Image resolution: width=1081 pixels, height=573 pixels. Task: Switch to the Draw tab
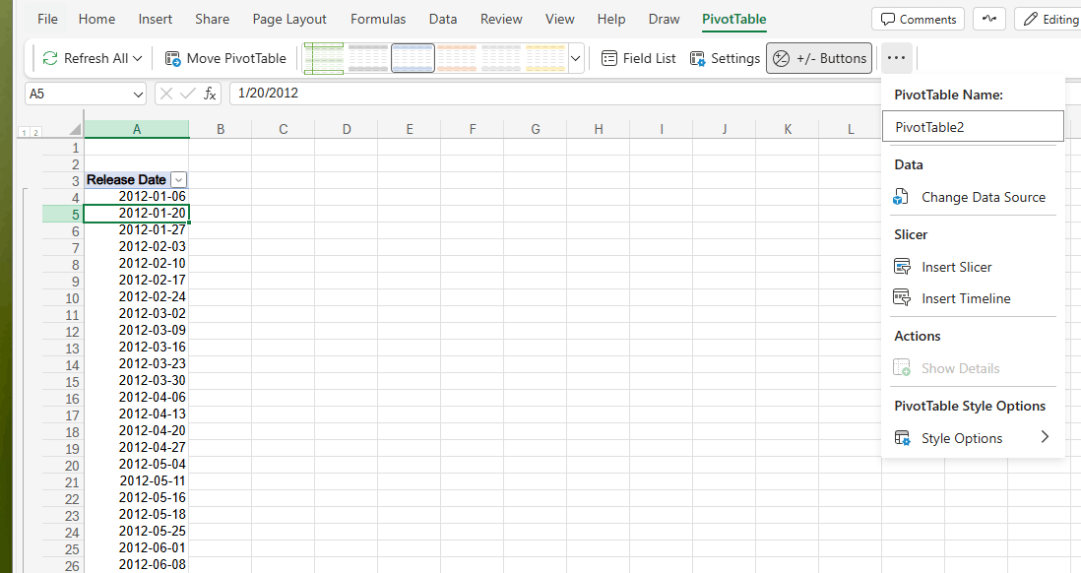click(664, 20)
